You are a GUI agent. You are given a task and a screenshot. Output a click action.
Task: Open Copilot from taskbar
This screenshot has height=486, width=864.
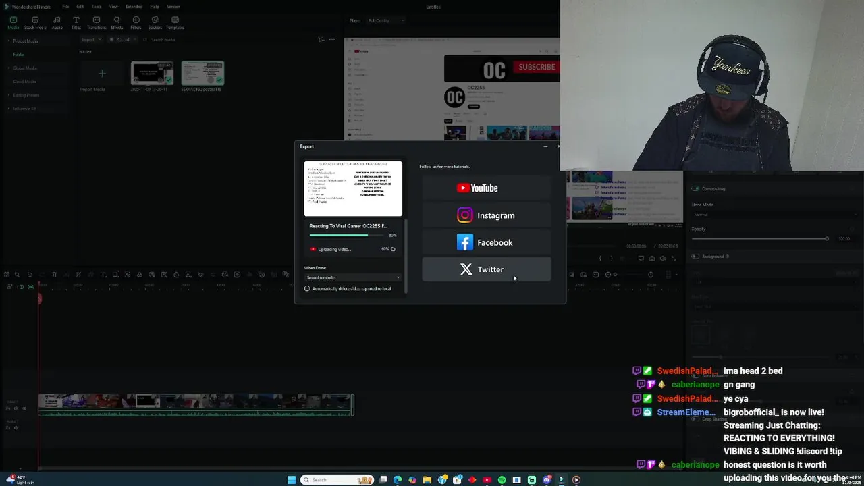412,480
